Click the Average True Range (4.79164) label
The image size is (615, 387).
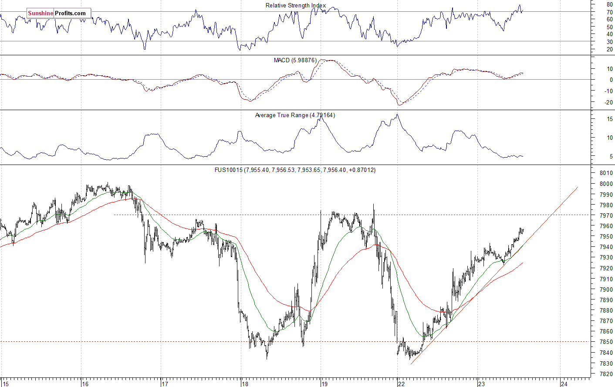click(x=295, y=115)
